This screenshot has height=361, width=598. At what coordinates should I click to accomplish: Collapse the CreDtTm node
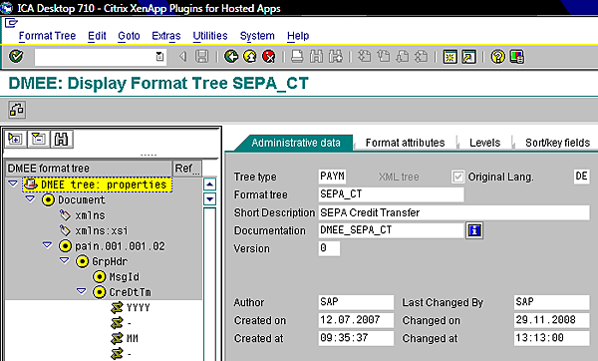point(82,291)
